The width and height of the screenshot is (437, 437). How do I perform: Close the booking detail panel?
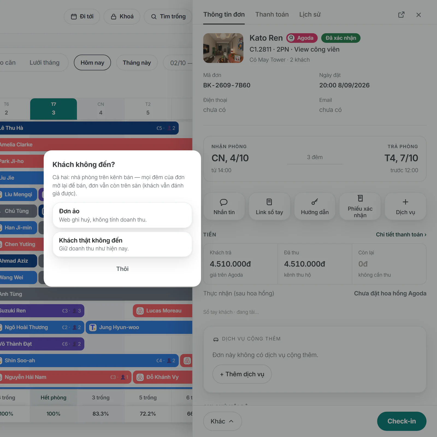(418, 15)
